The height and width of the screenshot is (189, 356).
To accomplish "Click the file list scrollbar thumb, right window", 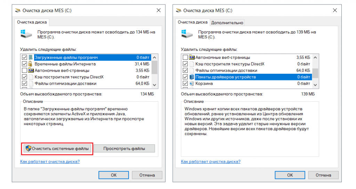I will (x=315, y=73).
